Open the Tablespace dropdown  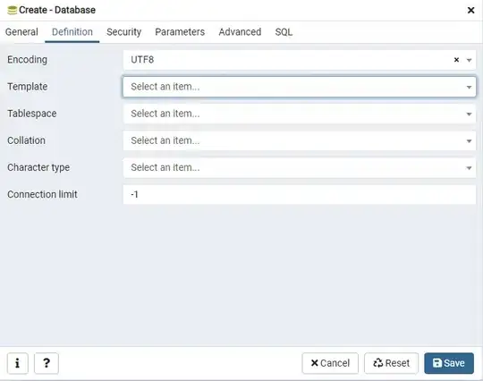coord(300,114)
